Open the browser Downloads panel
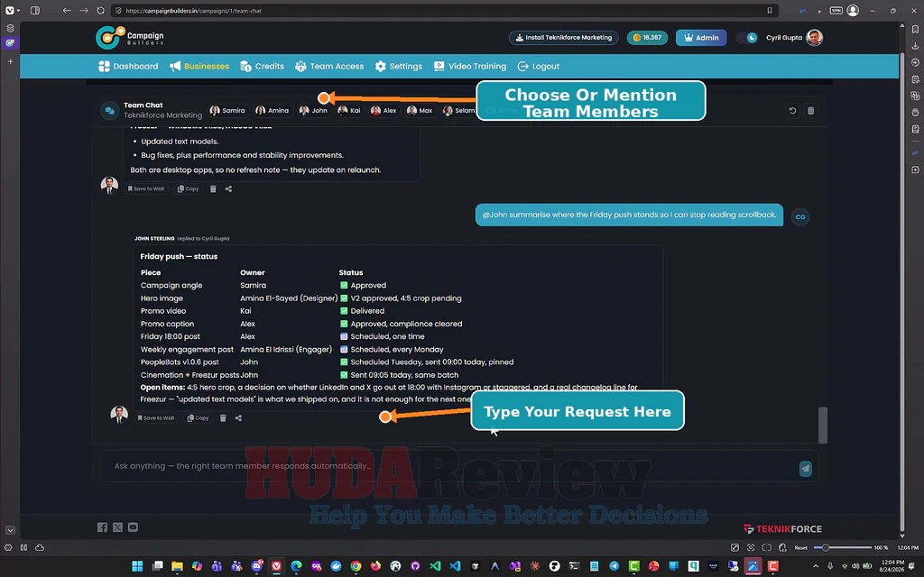Screen dimensions: 924x577 [x=915, y=45]
